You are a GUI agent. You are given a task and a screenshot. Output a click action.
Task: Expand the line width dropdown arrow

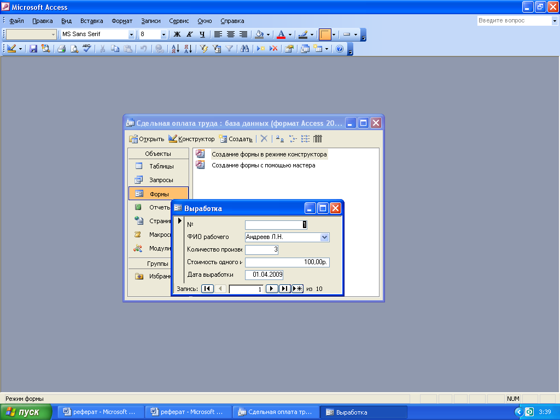tap(334, 34)
